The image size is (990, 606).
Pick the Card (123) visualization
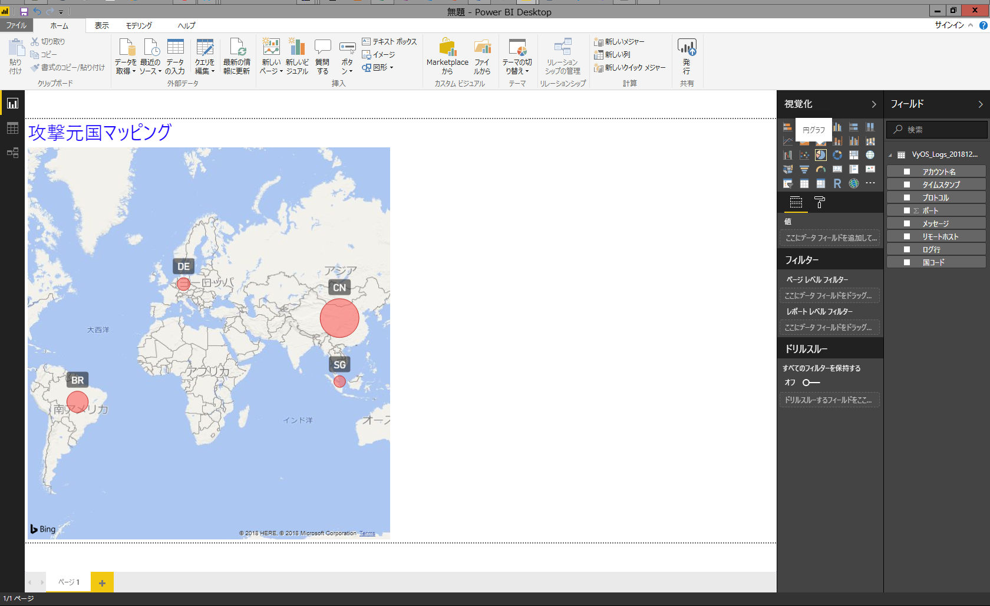coord(837,169)
